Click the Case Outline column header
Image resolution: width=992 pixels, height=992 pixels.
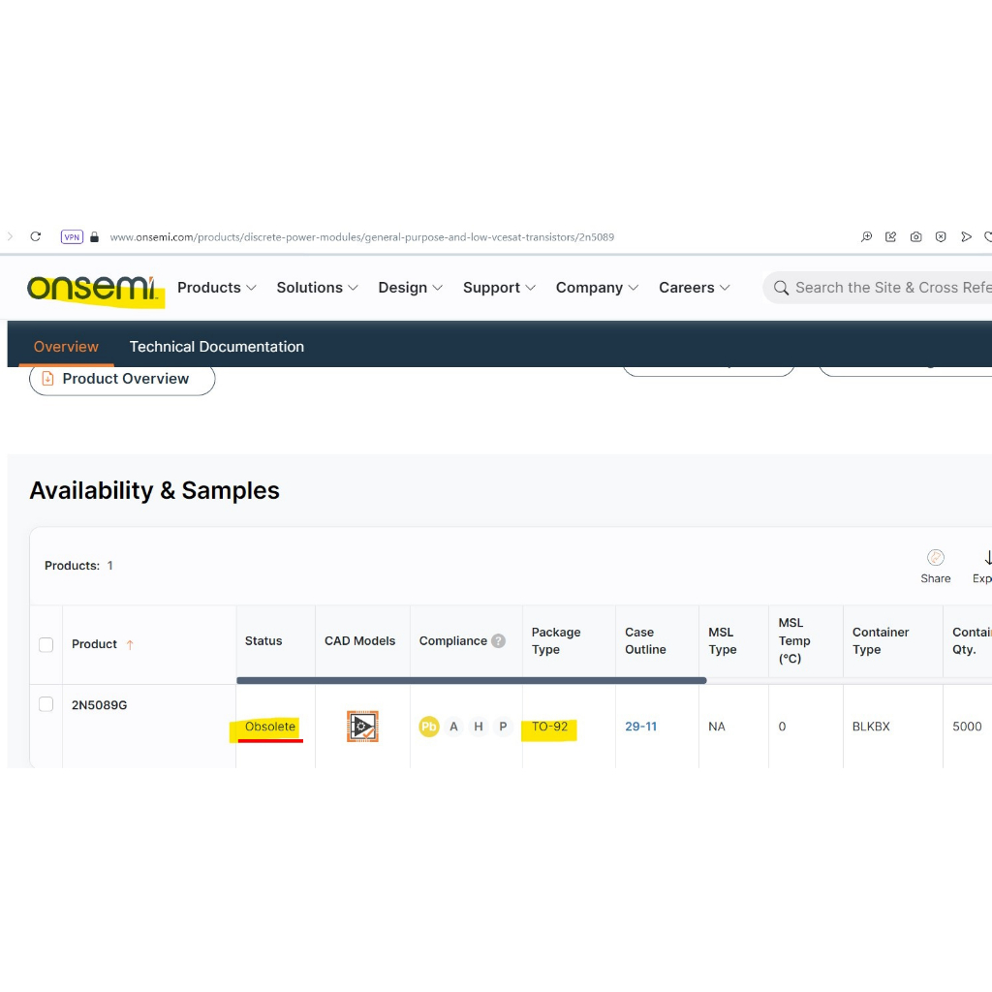click(x=645, y=641)
